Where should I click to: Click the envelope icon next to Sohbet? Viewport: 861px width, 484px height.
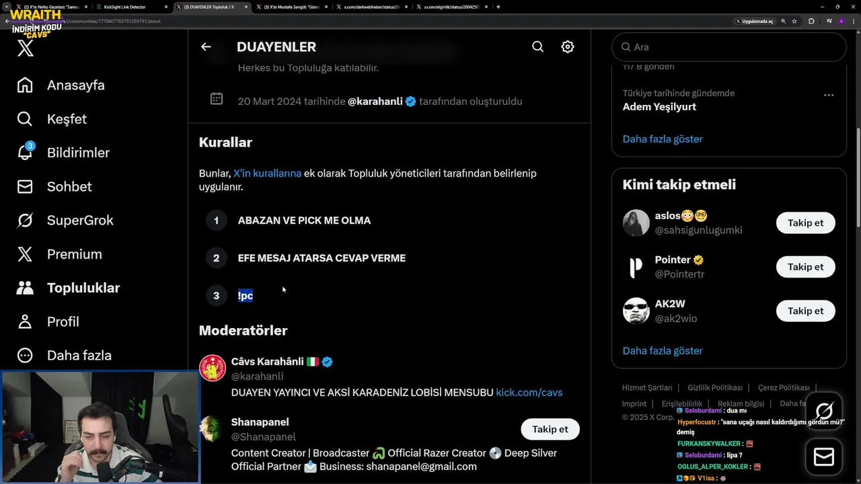[25, 186]
